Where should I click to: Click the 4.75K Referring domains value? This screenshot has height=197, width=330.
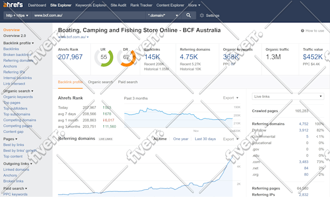coord(189,57)
